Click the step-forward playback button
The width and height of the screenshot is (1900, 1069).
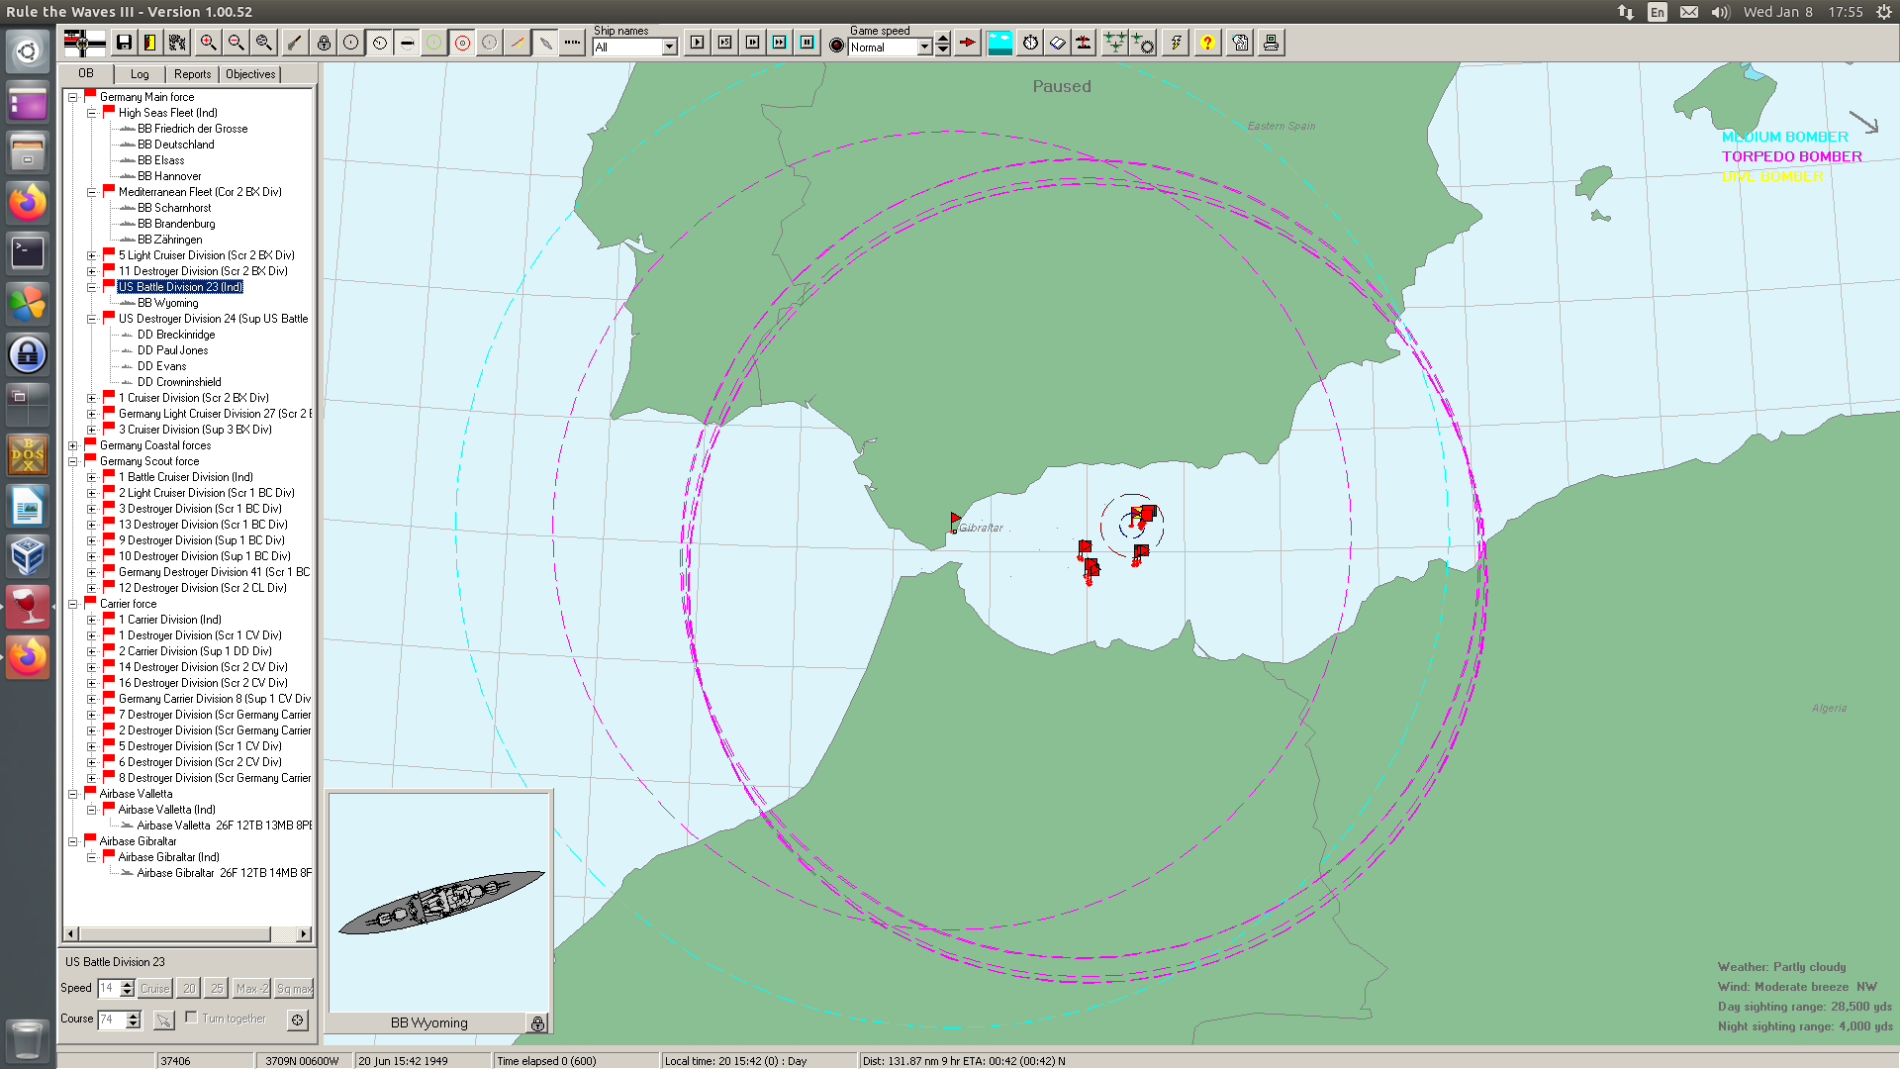coord(753,43)
